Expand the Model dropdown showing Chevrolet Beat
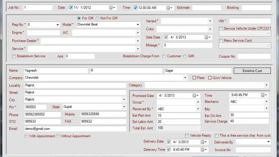Image resolution: width=279 pixels, height=157 pixels. click(138, 25)
